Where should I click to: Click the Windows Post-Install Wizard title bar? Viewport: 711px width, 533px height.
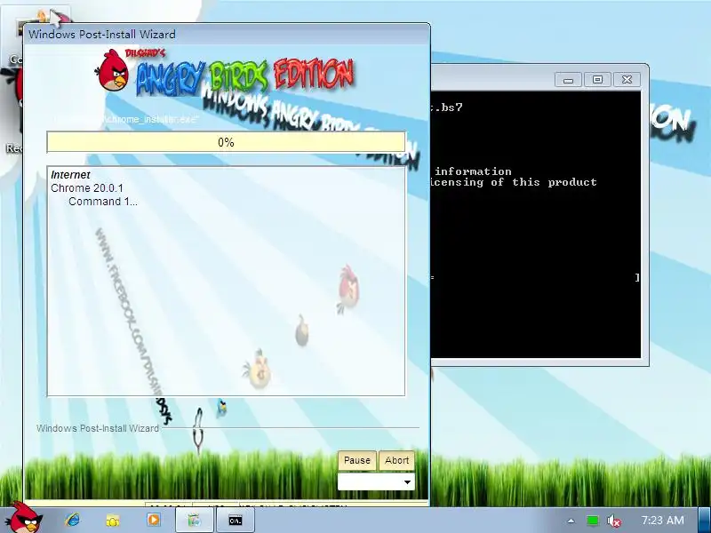226,35
